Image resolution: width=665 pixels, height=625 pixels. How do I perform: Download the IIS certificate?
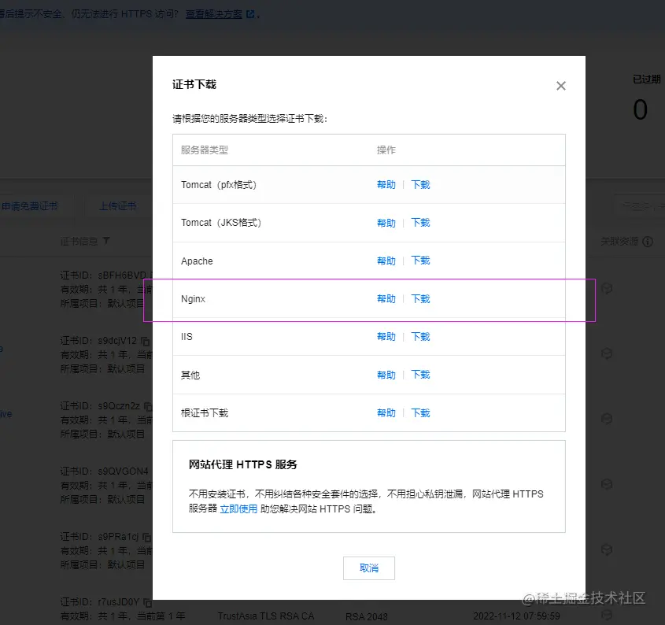420,336
